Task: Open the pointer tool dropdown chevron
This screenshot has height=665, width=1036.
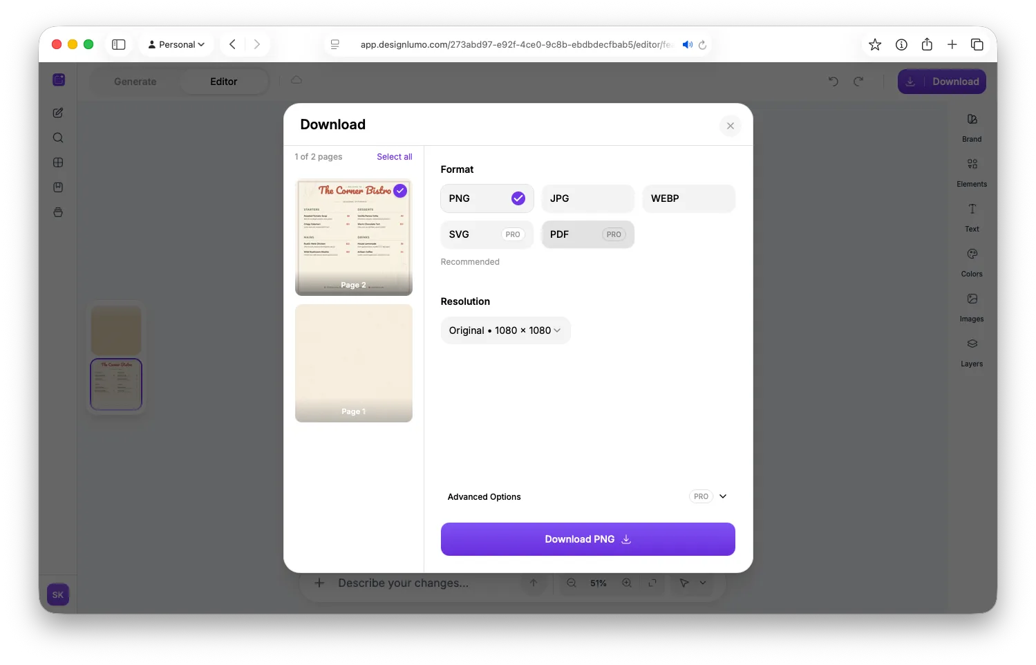Action: [x=703, y=583]
